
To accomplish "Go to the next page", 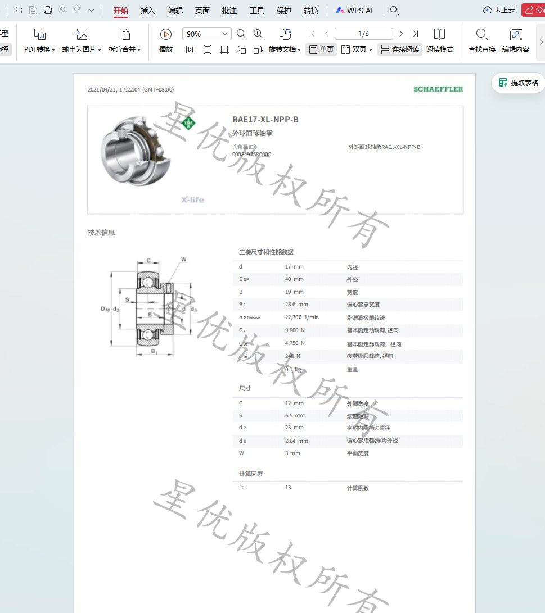I will (x=401, y=34).
